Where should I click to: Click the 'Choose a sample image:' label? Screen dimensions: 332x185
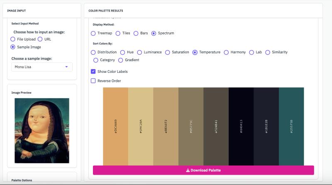click(x=32, y=58)
